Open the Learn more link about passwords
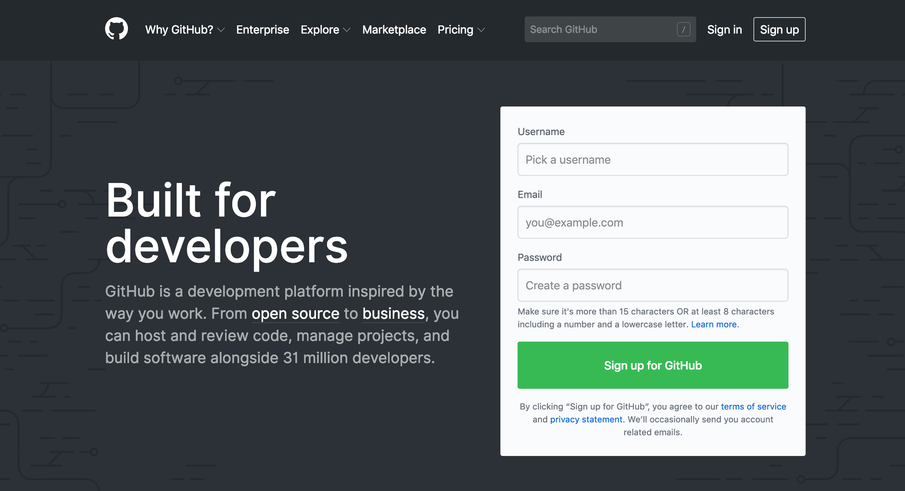The image size is (905, 491). pyautogui.click(x=714, y=324)
